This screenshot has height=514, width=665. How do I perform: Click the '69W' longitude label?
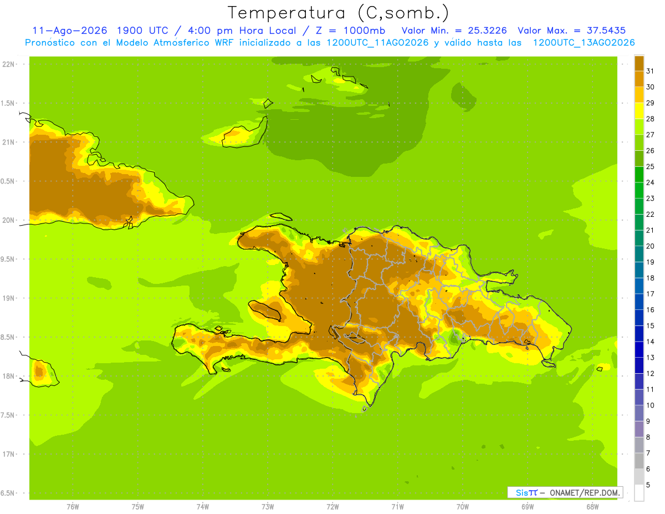(x=528, y=507)
